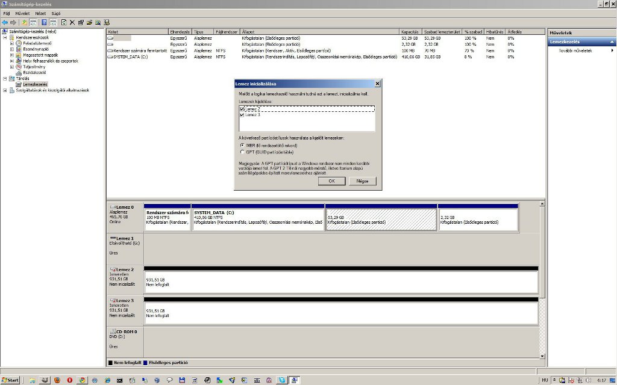617x385 pixels.
Task: Expand the Feladatütemező tree node
Action: 12,43
